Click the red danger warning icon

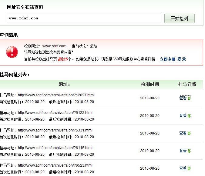12,52
